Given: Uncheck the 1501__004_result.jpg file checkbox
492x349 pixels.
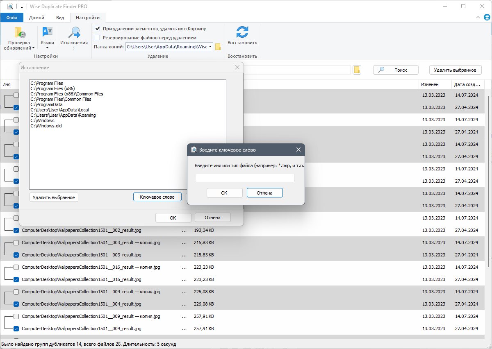Looking at the screenshot, I should (x=16, y=304).
